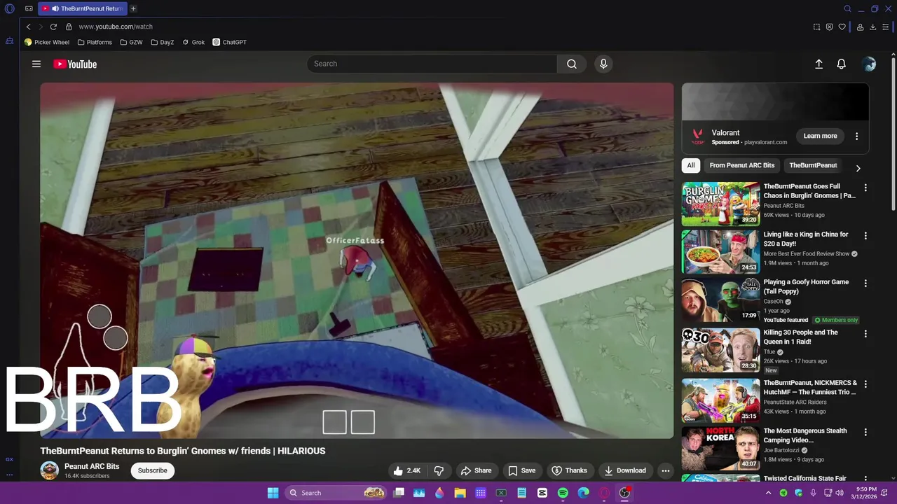This screenshot has height=504, width=897.
Task: Open options for the Valorant ad
Action: 856,136
